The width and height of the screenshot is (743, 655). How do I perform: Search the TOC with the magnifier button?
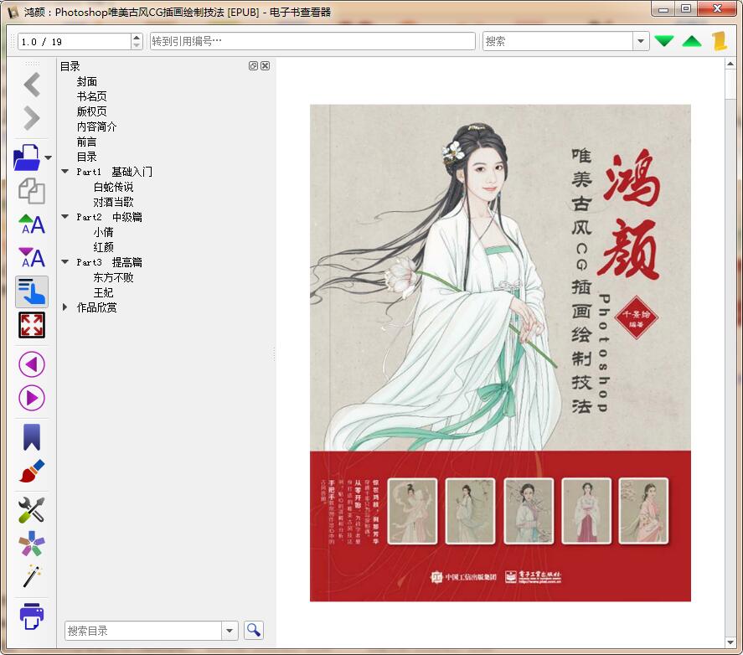(x=254, y=631)
